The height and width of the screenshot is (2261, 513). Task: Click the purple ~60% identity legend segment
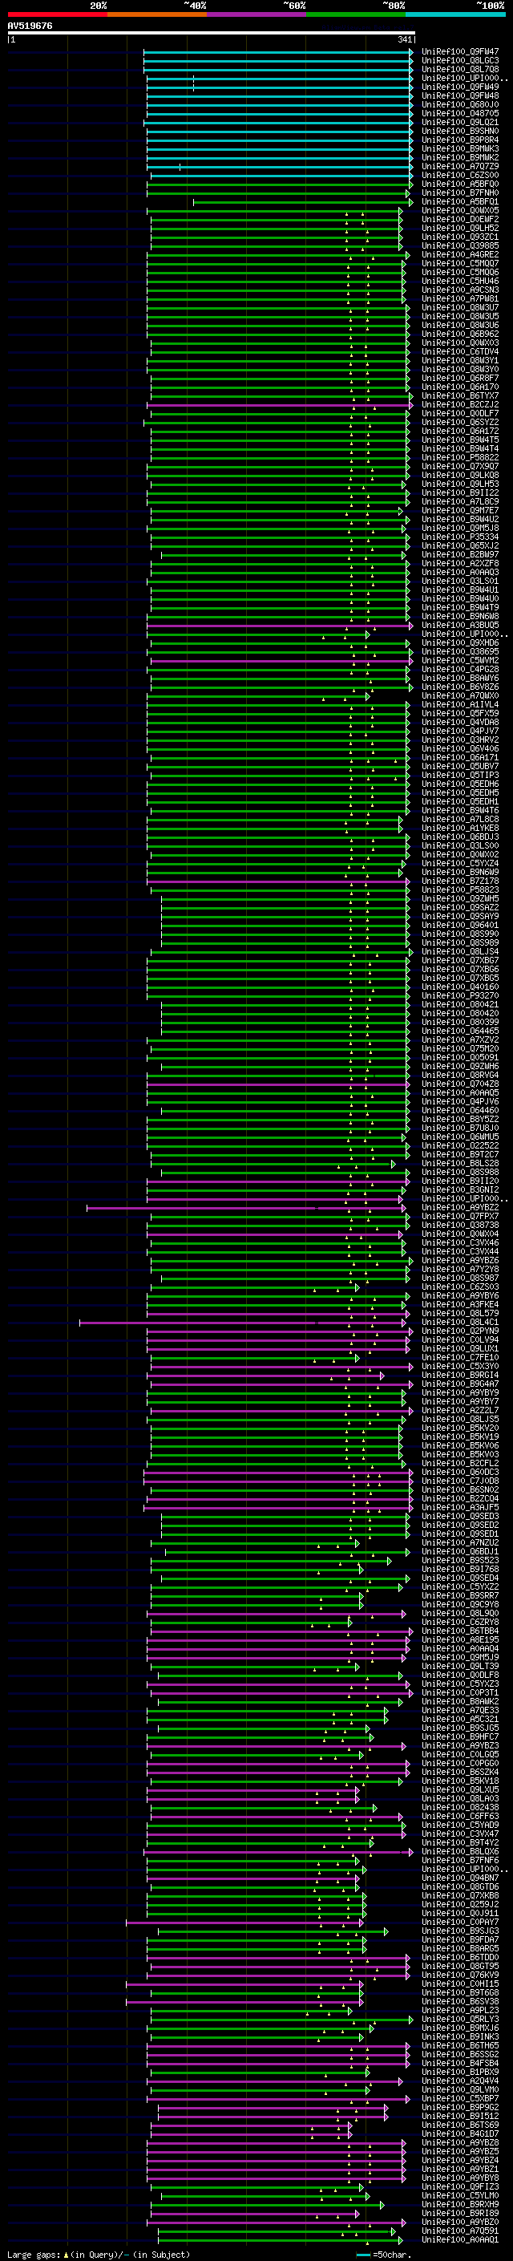click(257, 14)
